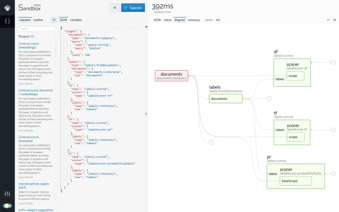Select the list view option
This screenshot has width=339, height=212.
218,20
